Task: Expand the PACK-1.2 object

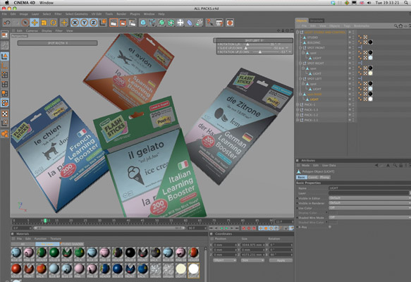Action: coord(297,115)
